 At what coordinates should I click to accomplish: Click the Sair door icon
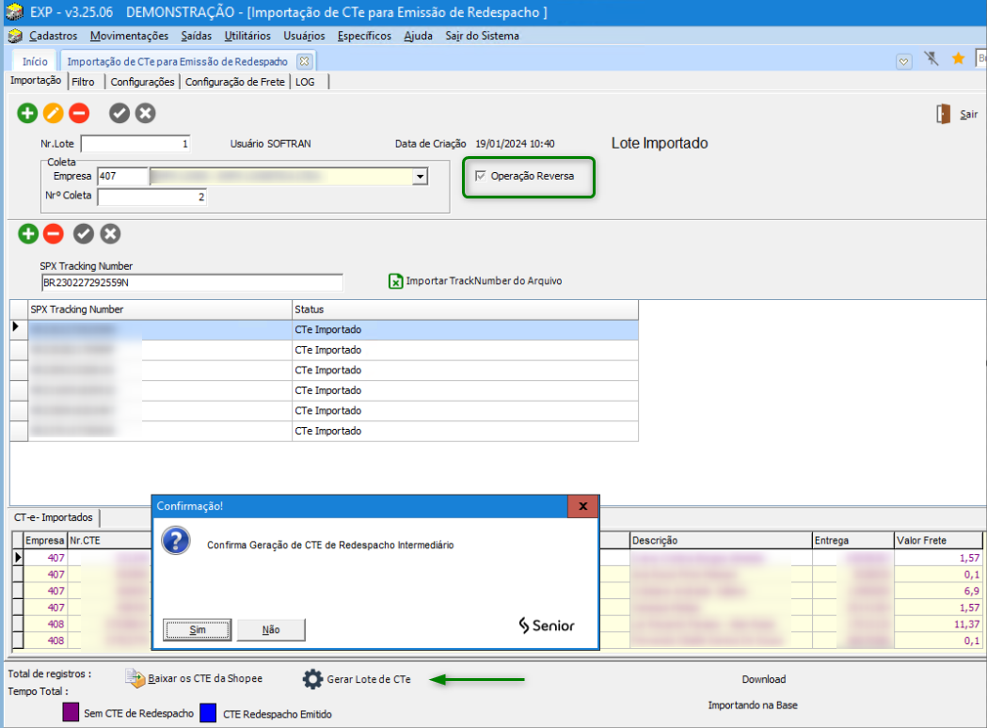pyautogui.click(x=944, y=114)
